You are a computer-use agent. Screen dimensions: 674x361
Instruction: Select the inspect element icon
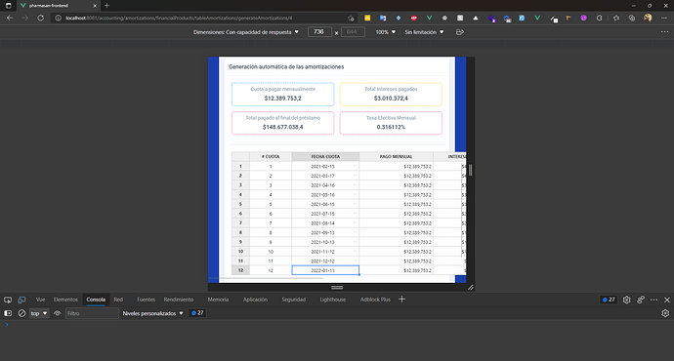click(x=8, y=300)
